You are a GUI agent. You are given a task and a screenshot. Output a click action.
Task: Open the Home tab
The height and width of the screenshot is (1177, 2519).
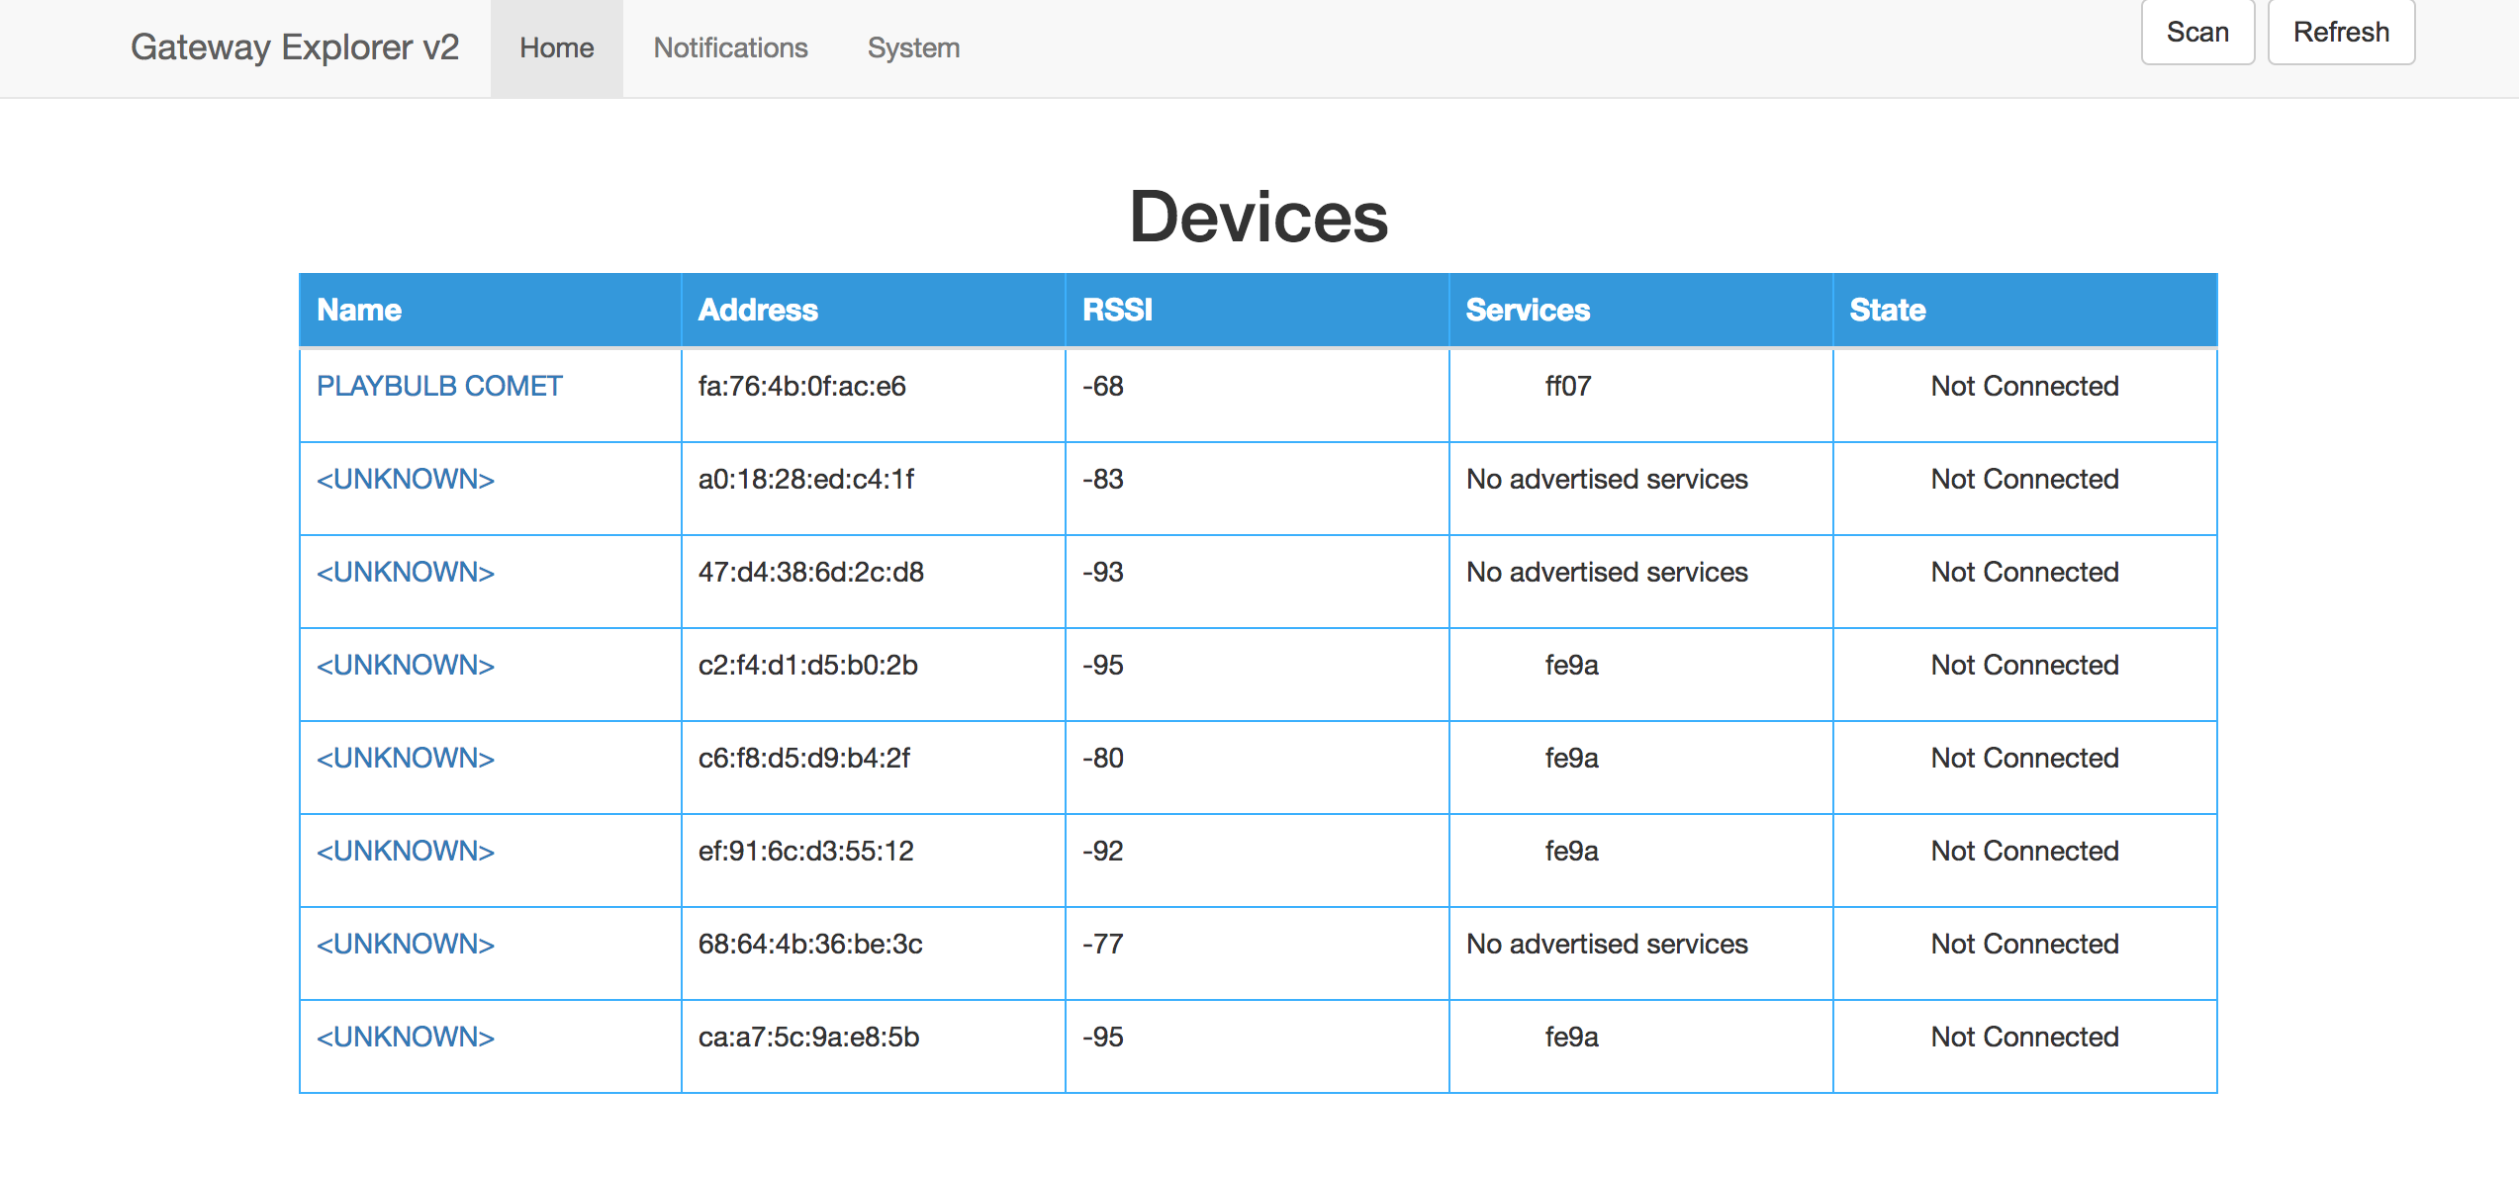click(x=557, y=48)
